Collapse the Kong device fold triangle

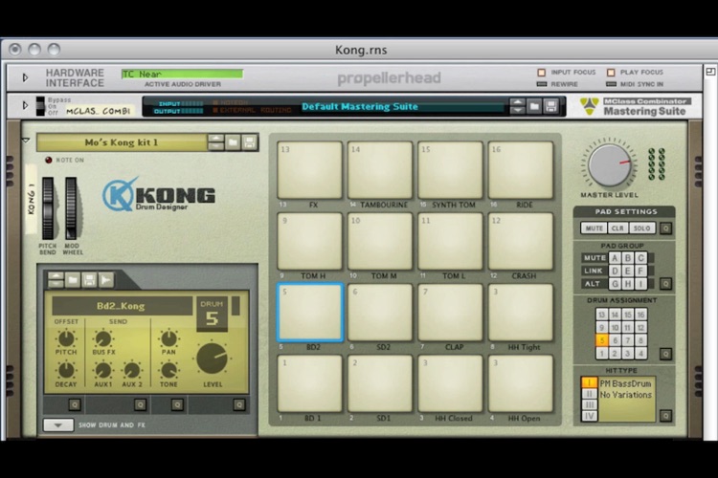coord(26,141)
